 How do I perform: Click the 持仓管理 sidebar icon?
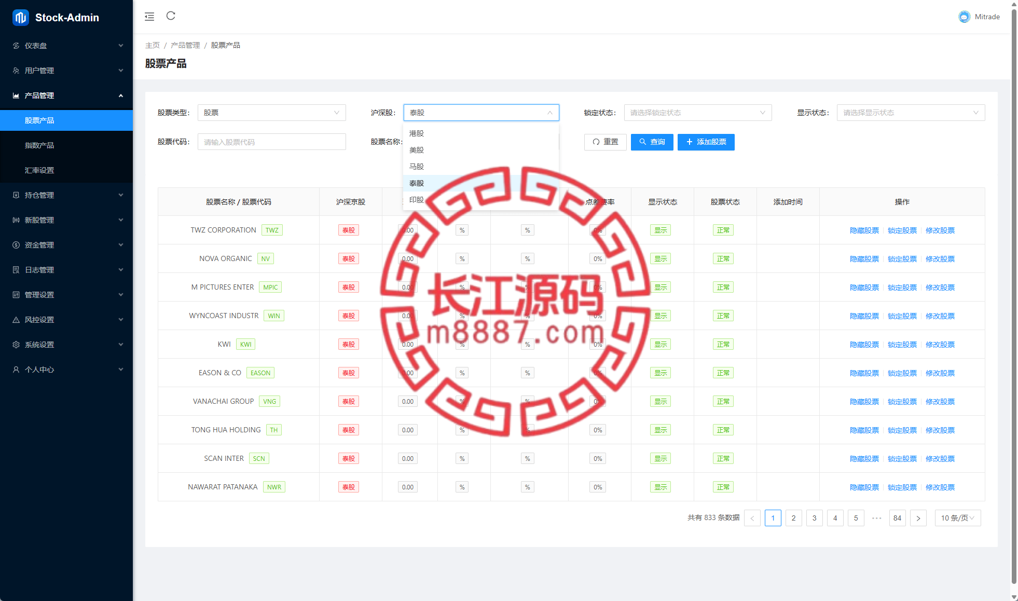(16, 195)
